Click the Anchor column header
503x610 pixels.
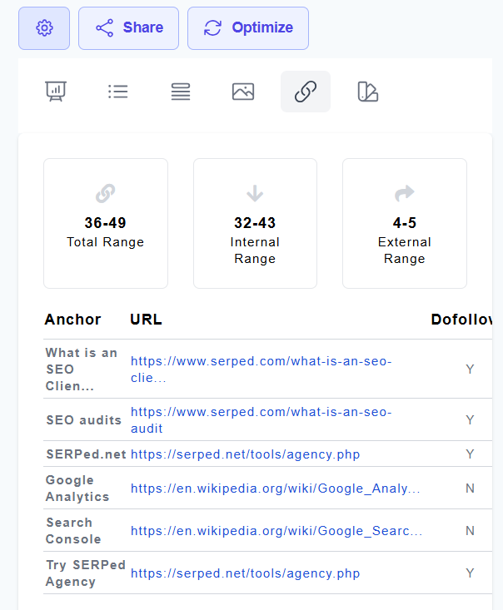[x=73, y=320]
